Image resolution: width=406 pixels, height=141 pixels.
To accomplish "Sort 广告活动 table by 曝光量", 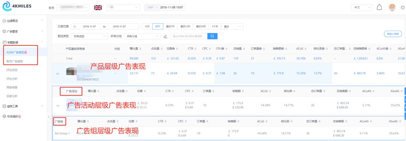I will point(98,91).
